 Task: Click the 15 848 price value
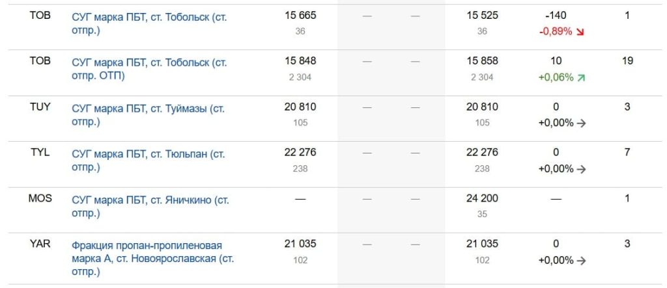[x=300, y=61]
